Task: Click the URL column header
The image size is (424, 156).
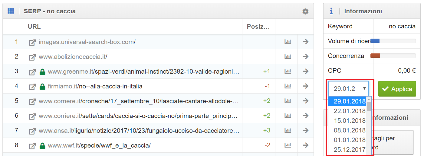Action: coord(34,27)
